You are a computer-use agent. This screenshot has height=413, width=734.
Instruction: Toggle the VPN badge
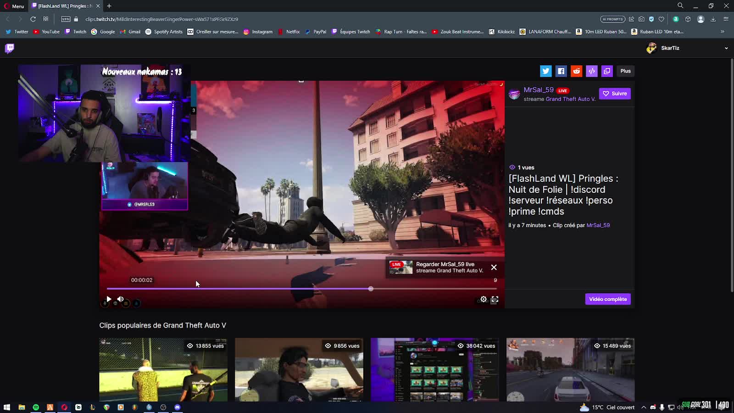click(66, 19)
